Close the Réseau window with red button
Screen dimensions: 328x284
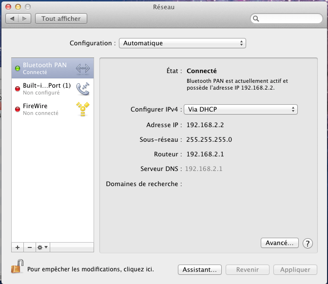[x=8, y=7]
